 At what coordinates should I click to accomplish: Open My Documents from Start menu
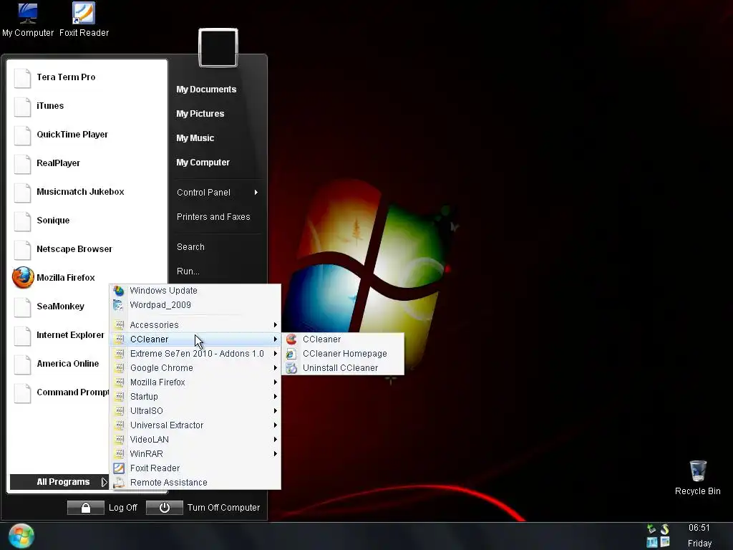(206, 90)
